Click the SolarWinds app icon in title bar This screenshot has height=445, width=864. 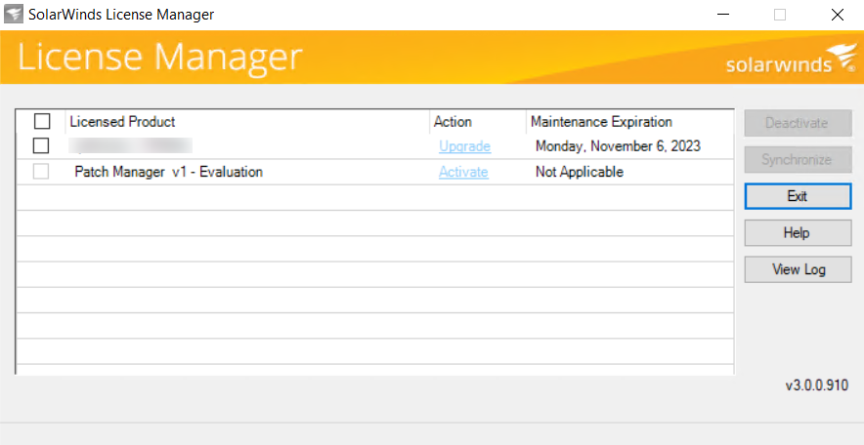point(15,15)
